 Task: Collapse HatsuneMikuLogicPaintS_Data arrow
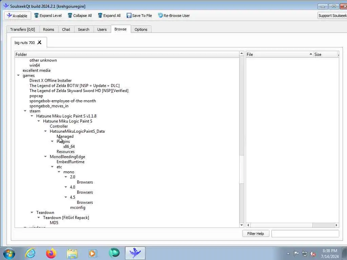tap(45, 131)
